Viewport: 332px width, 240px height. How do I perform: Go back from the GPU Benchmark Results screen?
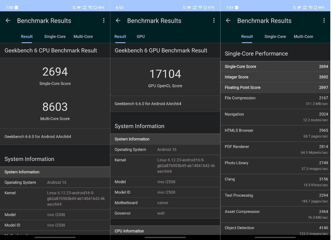click(118, 21)
